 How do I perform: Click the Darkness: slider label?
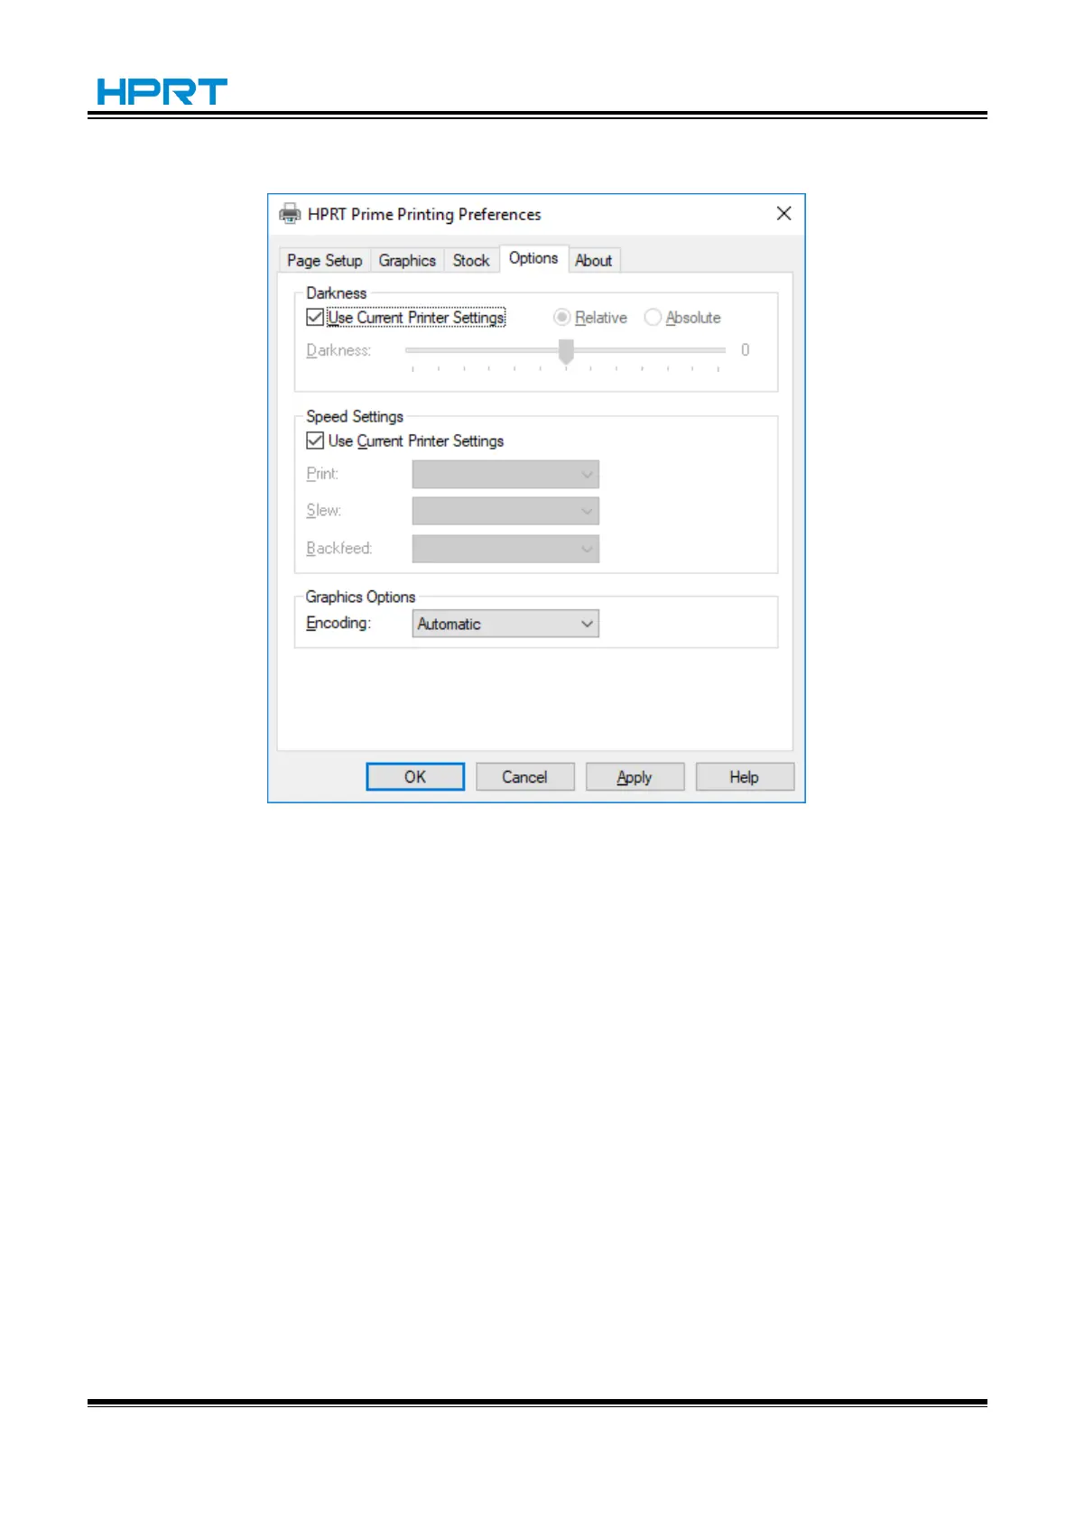338,350
